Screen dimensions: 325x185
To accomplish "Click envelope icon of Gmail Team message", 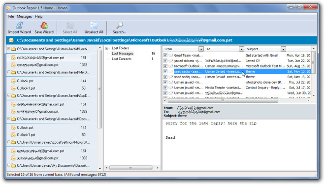I will tap(171, 55).
